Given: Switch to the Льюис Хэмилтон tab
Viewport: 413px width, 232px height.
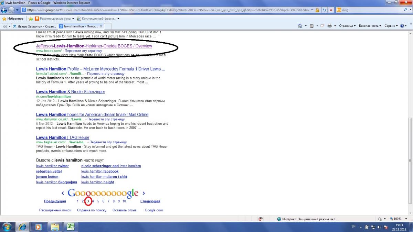Looking at the screenshot, I should coord(34,26).
